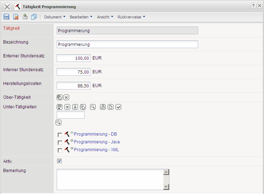Click the checkmark icon in Unter-Tätigkeiten toolbar
The width and height of the screenshot is (264, 194).
(118, 107)
